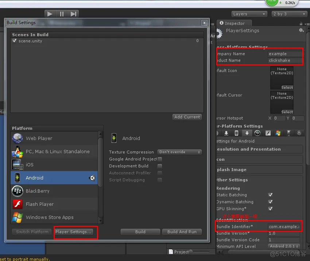310x261 pixels.
Task: Toggle the Dynamic Batching checkbox
Action: point(270,202)
